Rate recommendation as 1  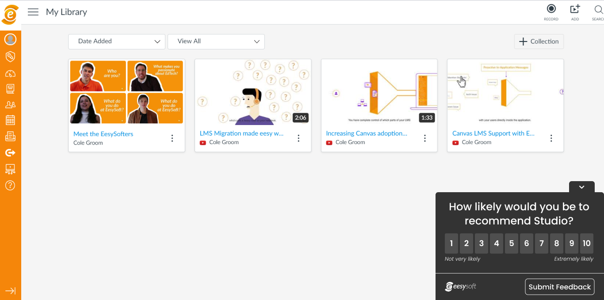pyautogui.click(x=451, y=243)
